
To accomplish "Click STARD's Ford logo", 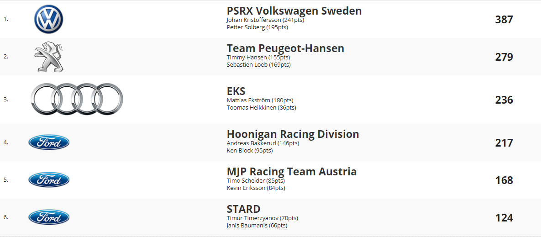I will (x=49, y=217).
